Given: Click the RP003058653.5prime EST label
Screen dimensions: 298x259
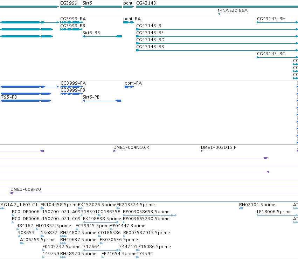Looking at the screenshot, I should 146,212.
